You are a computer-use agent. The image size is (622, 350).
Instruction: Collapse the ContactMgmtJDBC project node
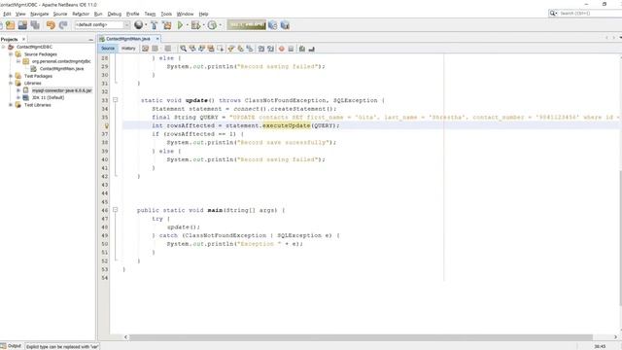tap(4, 47)
